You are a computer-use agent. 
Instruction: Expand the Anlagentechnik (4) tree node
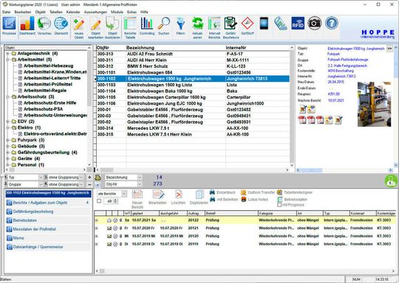click(x=7, y=53)
